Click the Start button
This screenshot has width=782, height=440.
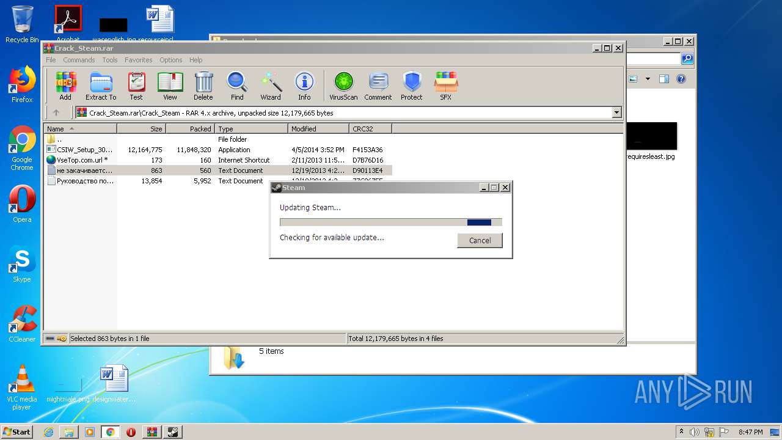17,431
